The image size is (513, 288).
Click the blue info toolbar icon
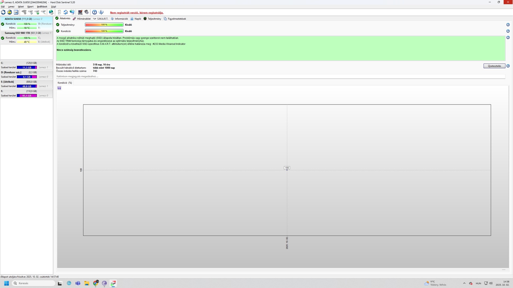pyautogui.click(x=101, y=12)
